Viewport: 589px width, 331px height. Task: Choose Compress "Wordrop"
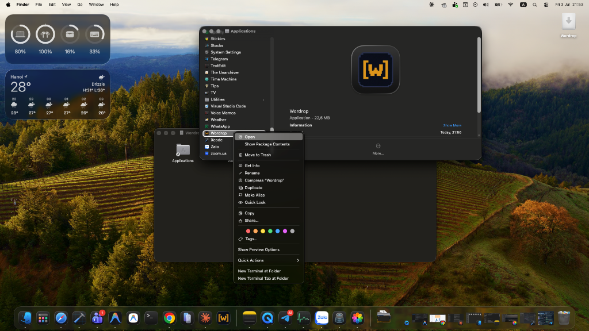click(269, 180)
